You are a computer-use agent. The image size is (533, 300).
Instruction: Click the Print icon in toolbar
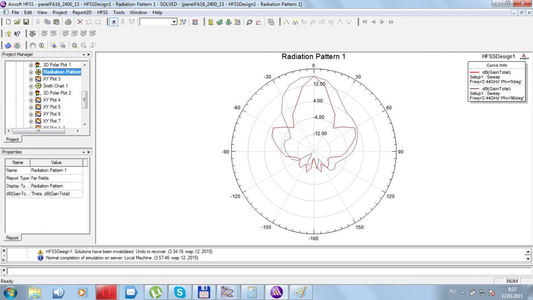coord(68,22)
